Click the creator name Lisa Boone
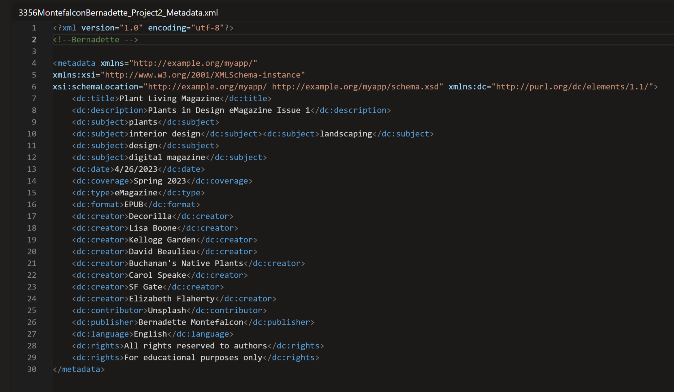674x392 pixels. click(x=153, y=228)
